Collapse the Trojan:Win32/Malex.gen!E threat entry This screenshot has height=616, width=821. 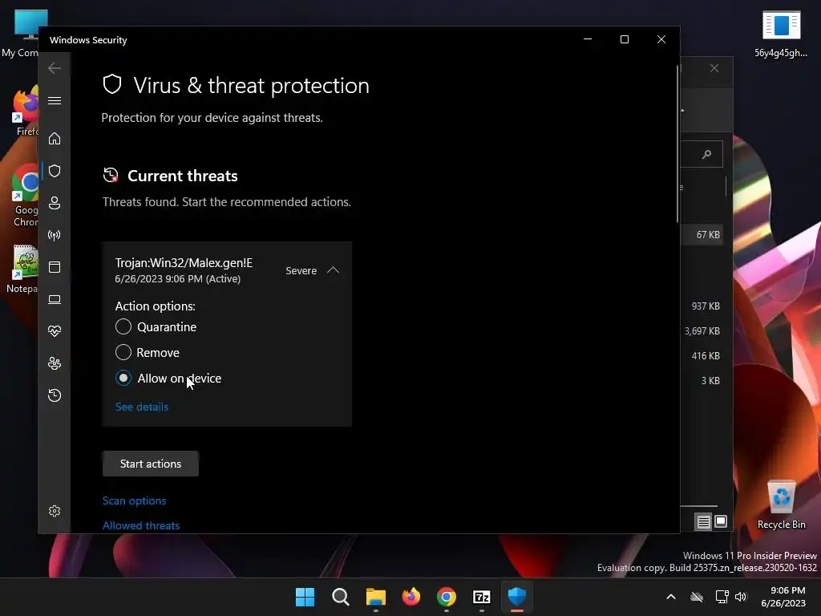[x=333, y=270]
